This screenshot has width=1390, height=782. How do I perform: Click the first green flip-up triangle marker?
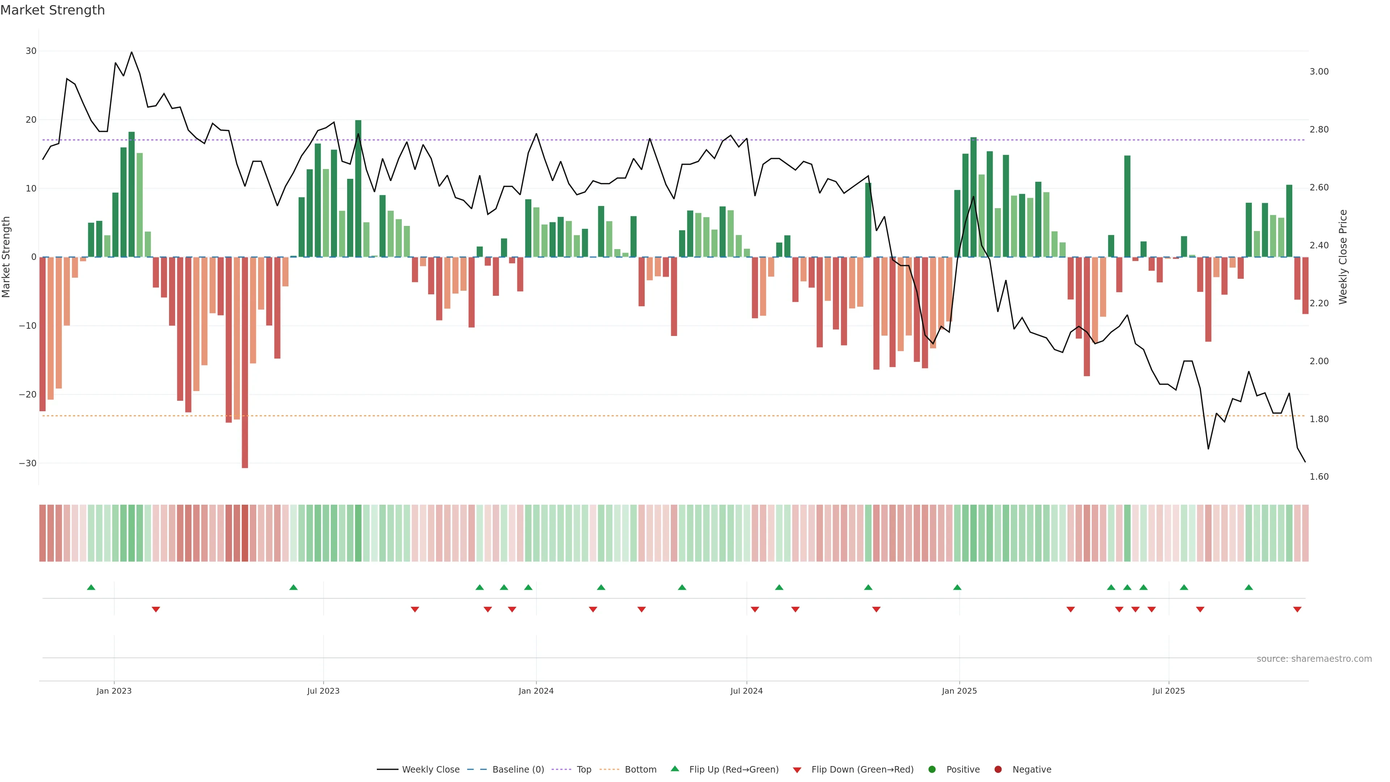point(91,587)
